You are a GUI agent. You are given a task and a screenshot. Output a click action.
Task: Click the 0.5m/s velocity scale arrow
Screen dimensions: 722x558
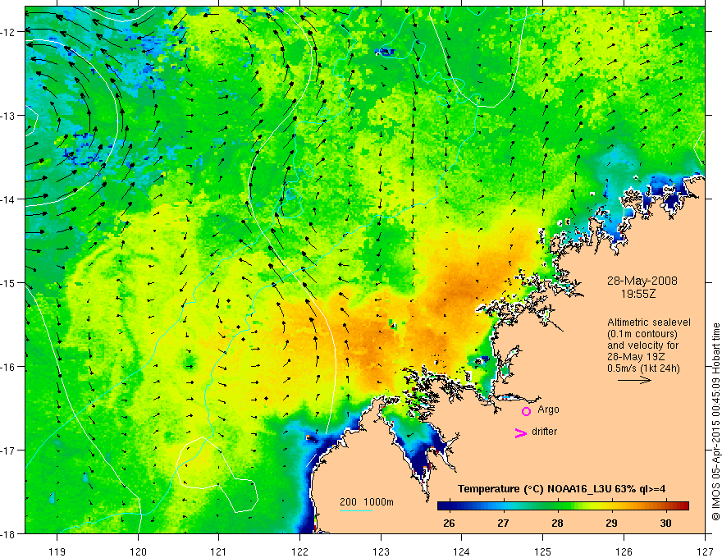634,380
